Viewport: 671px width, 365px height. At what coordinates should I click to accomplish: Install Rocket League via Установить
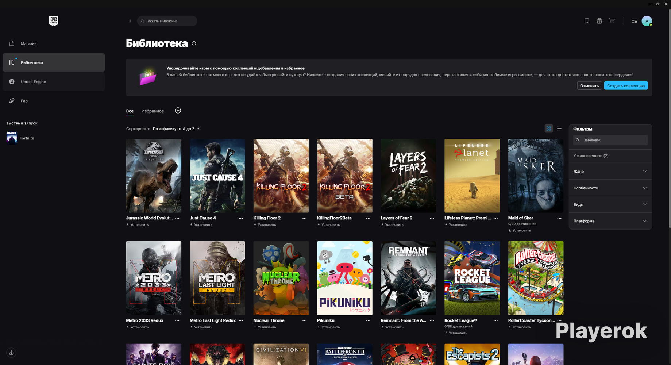pos(456,333)
